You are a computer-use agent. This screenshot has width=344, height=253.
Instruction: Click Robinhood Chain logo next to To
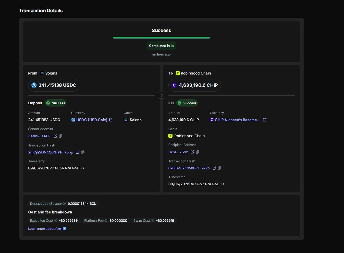pyautogui.click(x=178, y=73)
